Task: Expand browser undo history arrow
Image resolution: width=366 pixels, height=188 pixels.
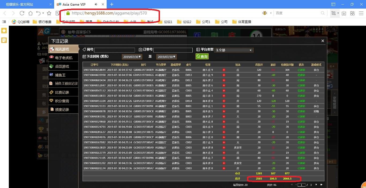Action: tap(43, 13)
